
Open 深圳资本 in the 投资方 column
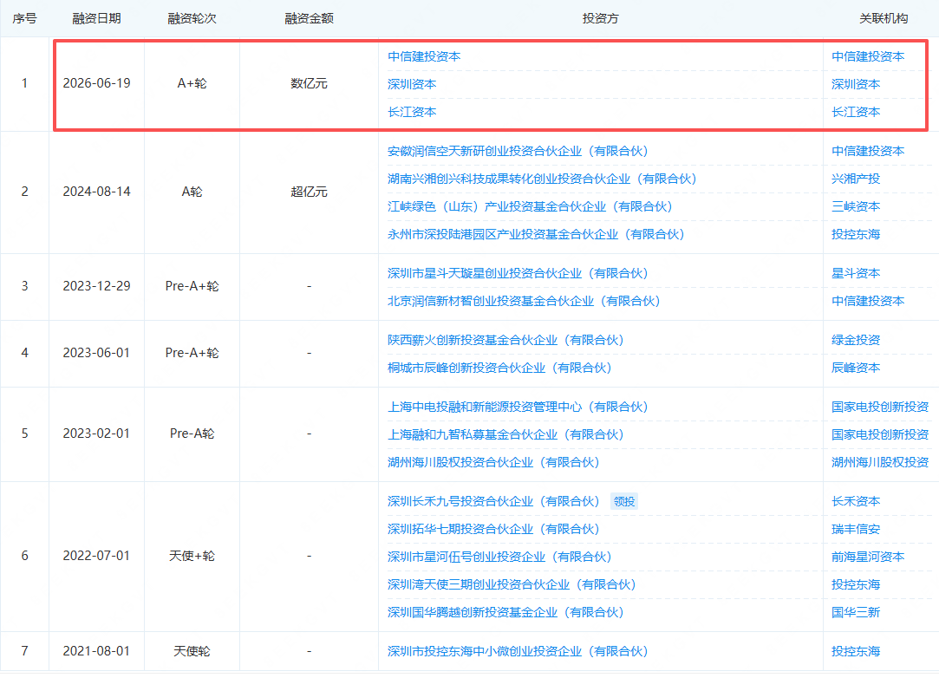[x=412, y=84]
